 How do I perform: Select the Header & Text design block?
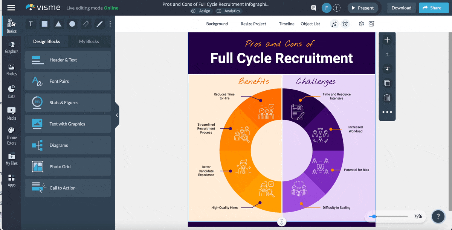tap(68, 60)
